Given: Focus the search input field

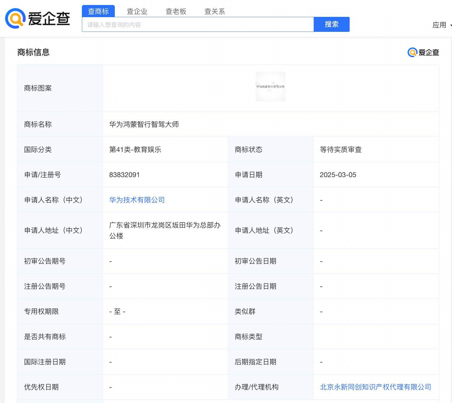Looking at the screenshot, I should [198, 25].
